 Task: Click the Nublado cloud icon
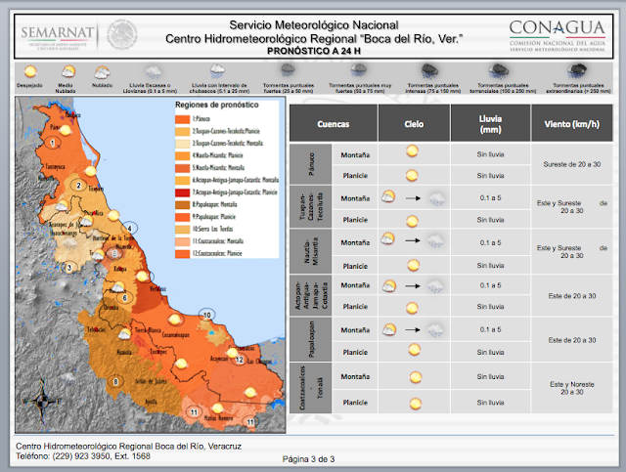pyautogui.click(x=102, y=72)
